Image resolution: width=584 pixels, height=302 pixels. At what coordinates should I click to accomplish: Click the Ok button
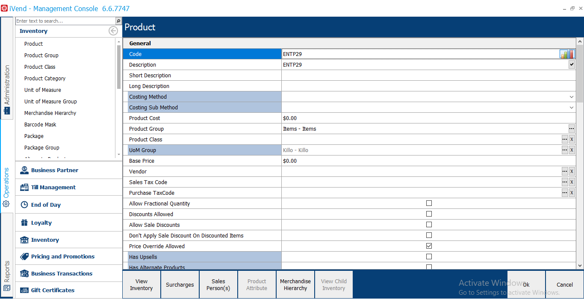tap(526, 284)
